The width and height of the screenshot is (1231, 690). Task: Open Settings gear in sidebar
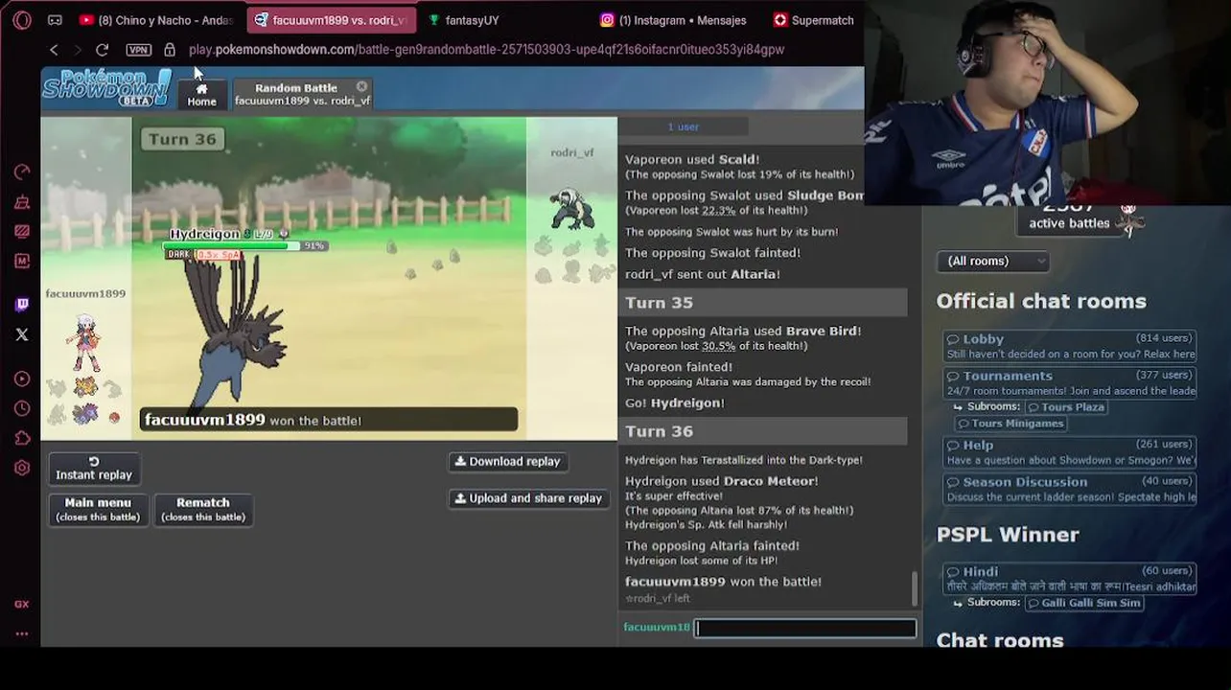[22, 468]
